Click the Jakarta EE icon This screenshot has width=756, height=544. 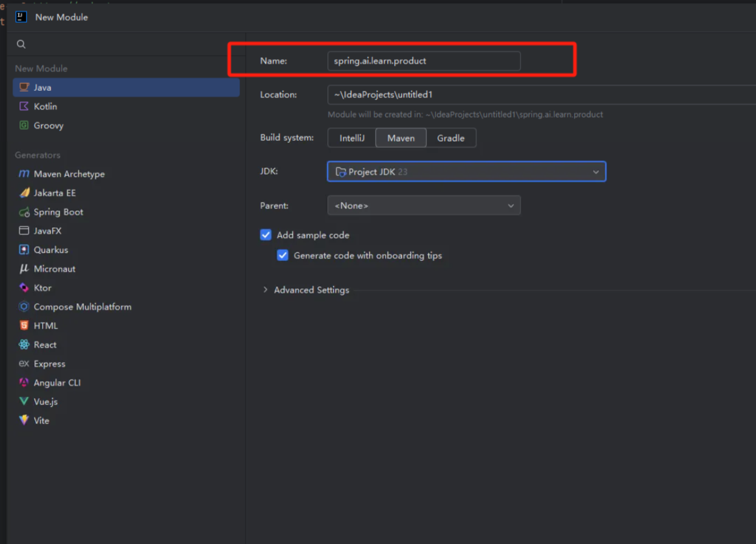pyautogui.click(x=24, y=193)
